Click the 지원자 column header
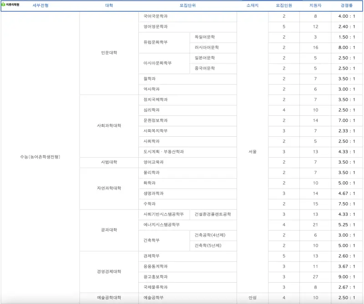Viewport: 364px width, 304px height. click(315, 5)
